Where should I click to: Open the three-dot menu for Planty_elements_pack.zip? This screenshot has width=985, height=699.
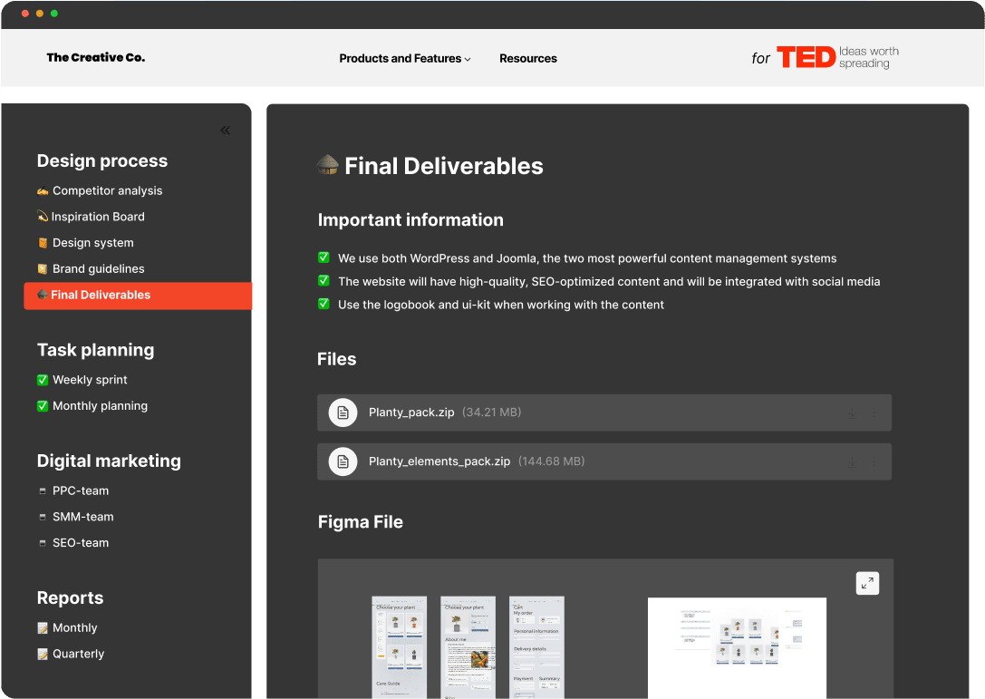[874, 461]
